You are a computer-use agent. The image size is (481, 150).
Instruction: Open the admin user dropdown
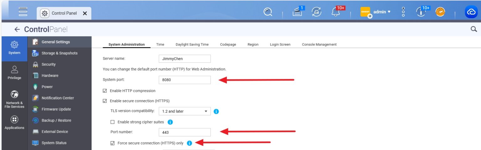[382, 12]
